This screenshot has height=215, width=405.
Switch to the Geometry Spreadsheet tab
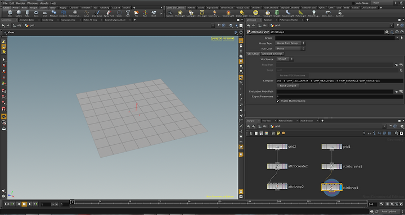pyautogui.click(x=115, y=20)
